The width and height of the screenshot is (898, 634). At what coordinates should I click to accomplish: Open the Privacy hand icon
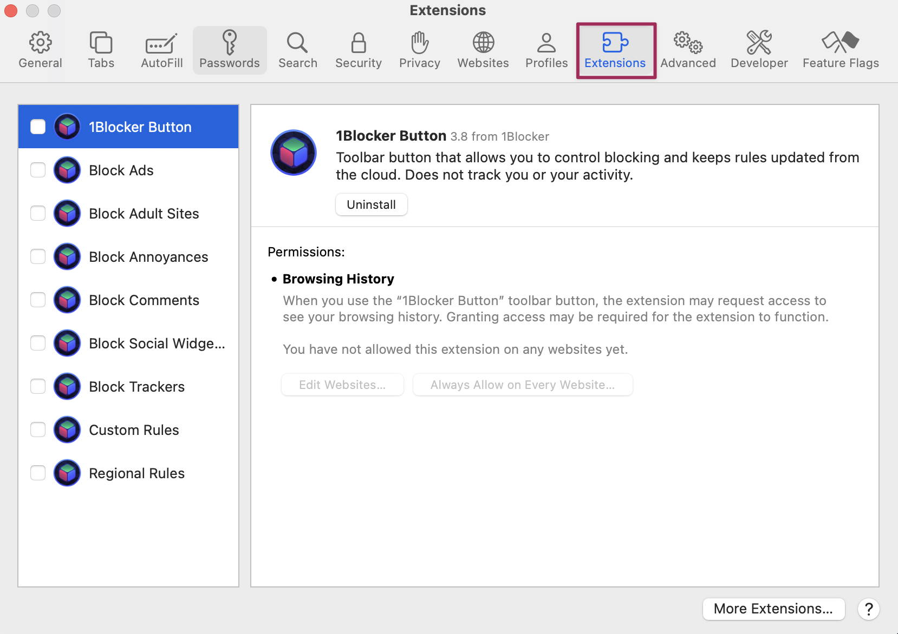pyautogui.click(x=419, y=43)
